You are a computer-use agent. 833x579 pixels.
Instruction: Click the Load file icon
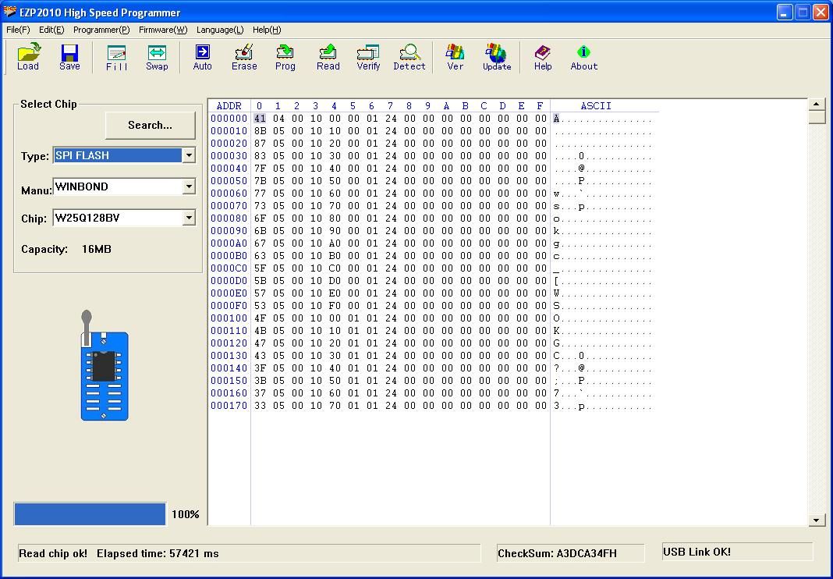[x=28, y=57]
